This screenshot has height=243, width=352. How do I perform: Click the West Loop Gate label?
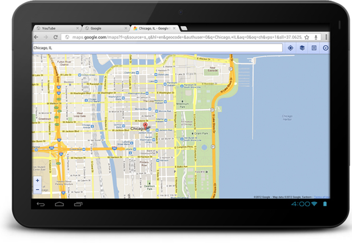79,115
